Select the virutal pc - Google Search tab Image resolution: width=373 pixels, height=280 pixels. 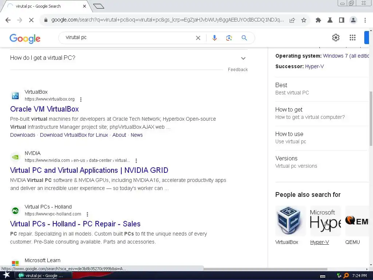coord(46,7)
